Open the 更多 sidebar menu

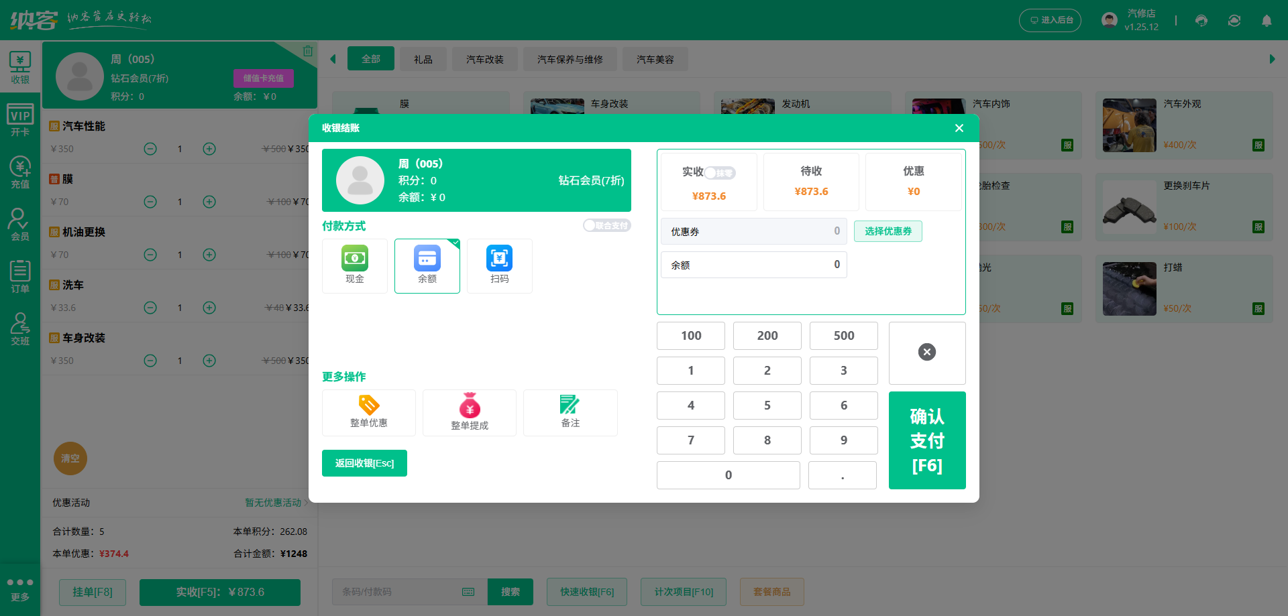(19, 589)
